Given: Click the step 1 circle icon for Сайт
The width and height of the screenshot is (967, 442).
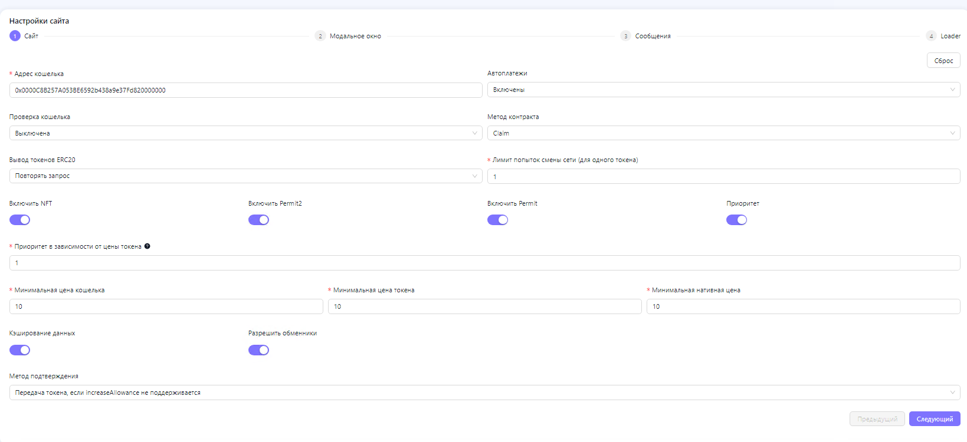Looking at the screenshot, I should tap(15, 36).
